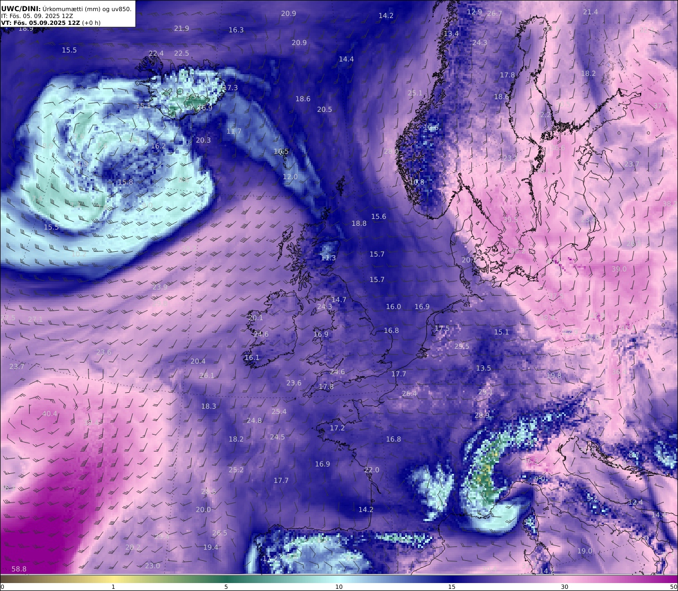Click the 18.8 value northeast of Scotland
The image size is (678, 591).
tap(359, 223)
